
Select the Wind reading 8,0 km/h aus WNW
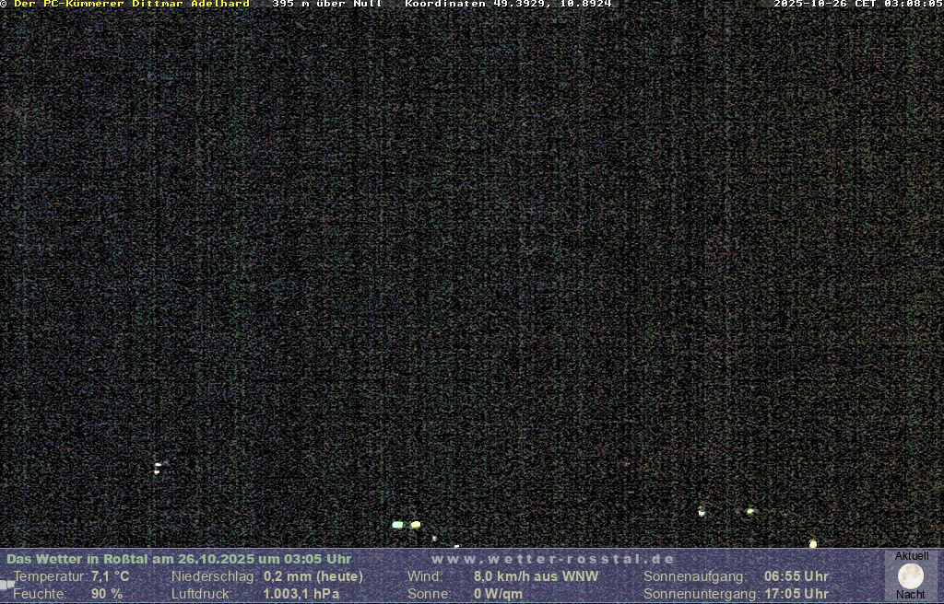[x=536, y=576]
